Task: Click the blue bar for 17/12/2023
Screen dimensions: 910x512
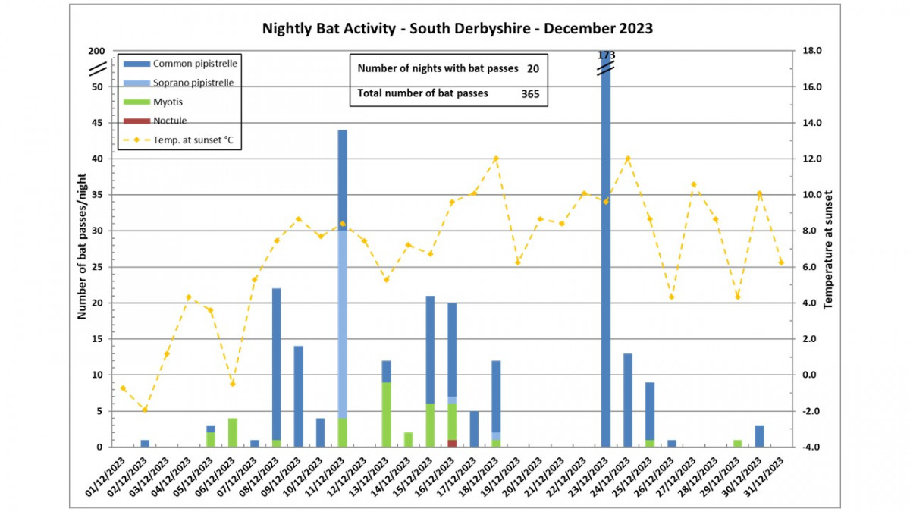Action: [474, 429]
